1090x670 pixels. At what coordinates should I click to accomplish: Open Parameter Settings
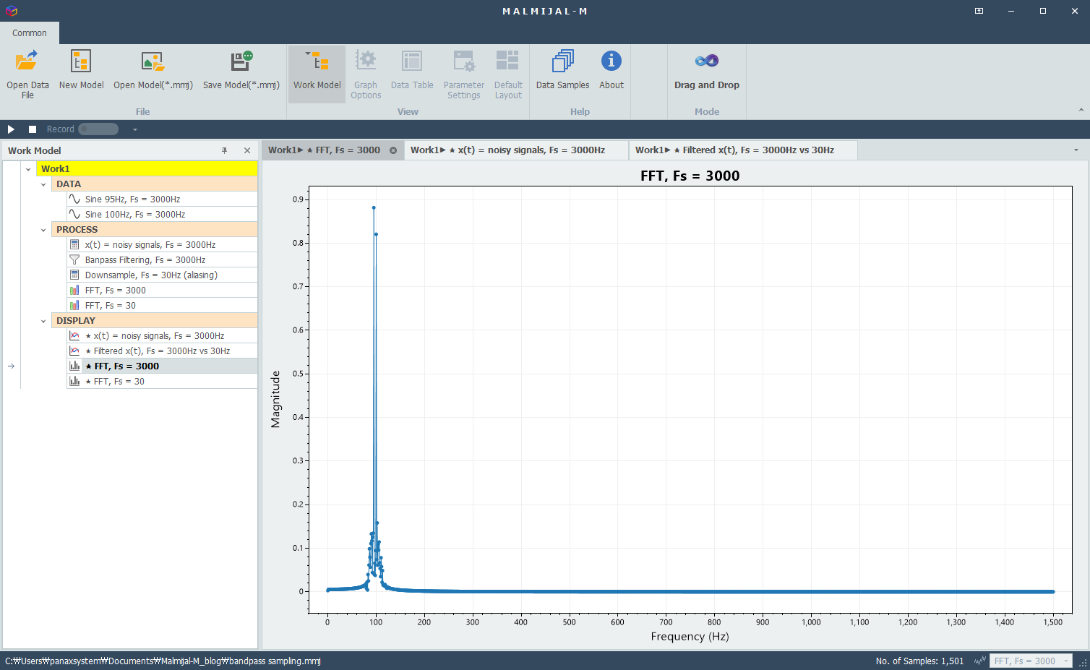(x=464, y=74)
